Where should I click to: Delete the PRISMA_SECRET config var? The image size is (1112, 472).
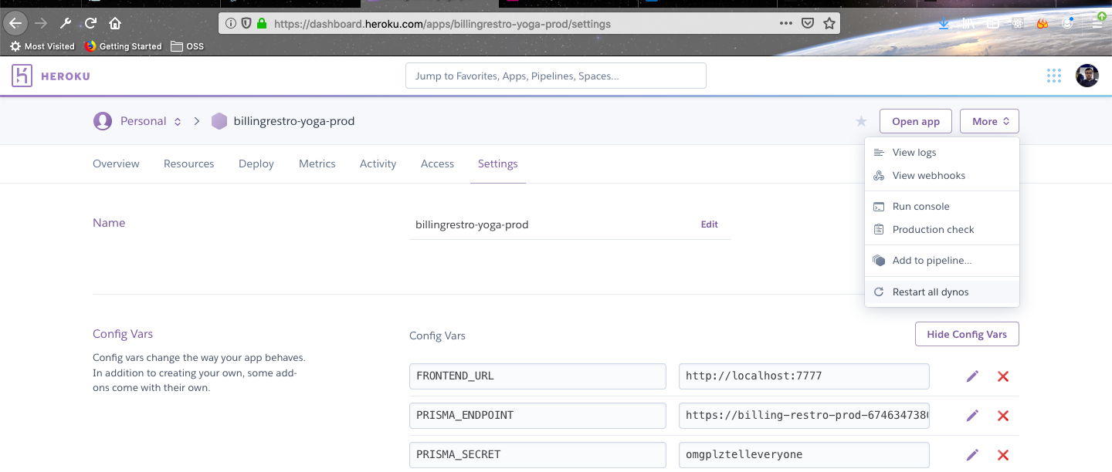point(1003,454)
